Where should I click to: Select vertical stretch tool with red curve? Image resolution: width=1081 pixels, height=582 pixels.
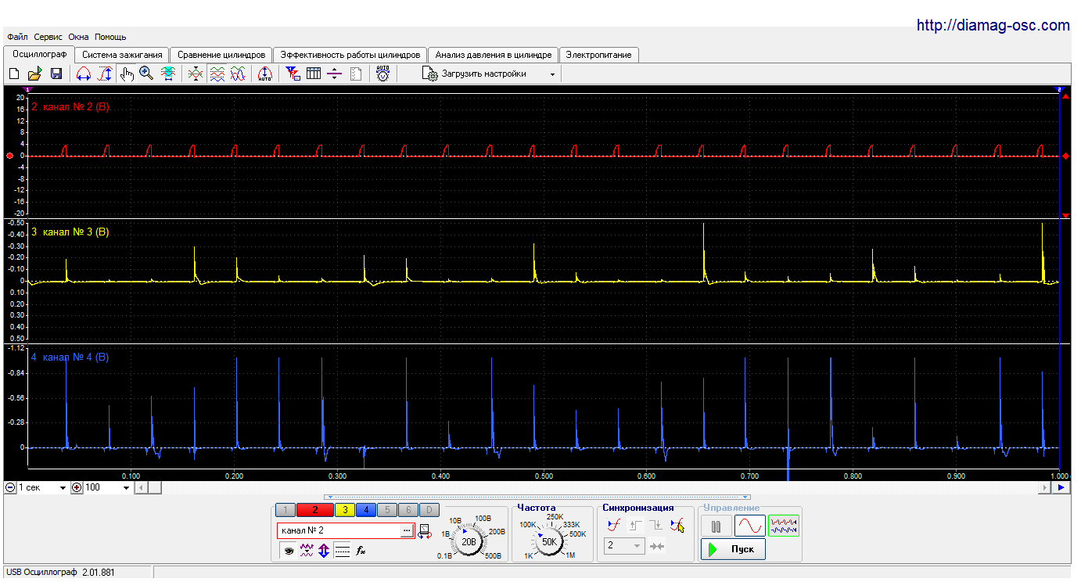105,74
